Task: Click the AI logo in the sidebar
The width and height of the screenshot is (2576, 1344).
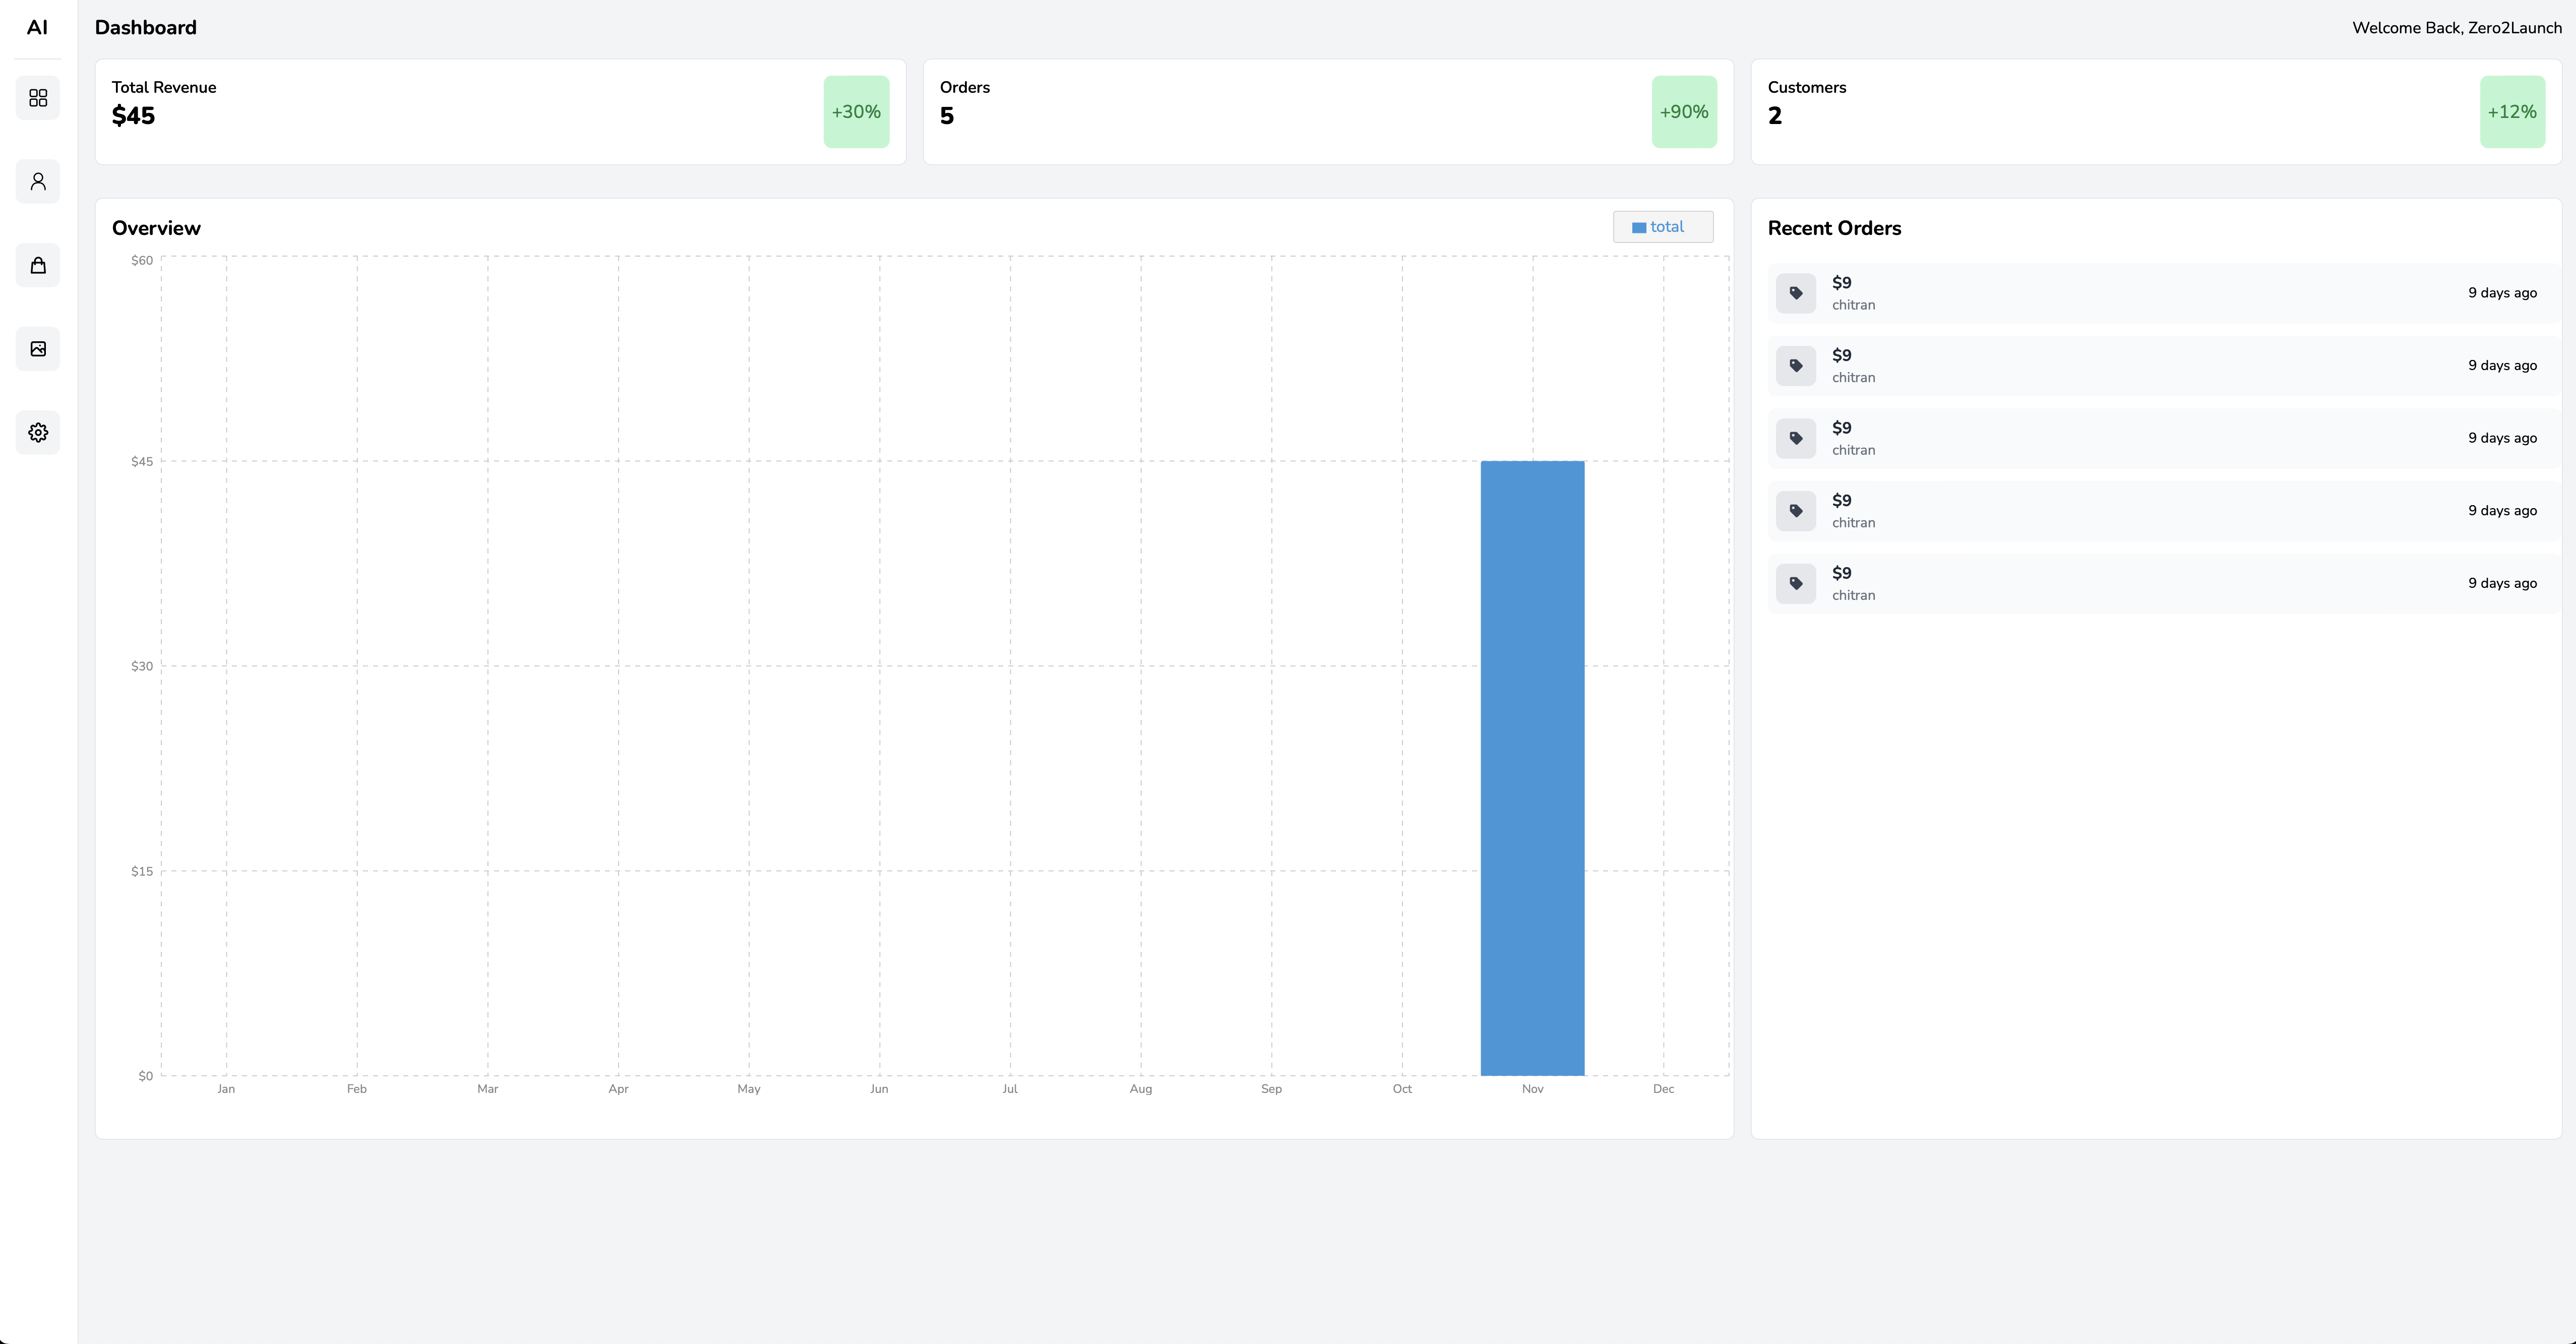Action: [37, 28]
